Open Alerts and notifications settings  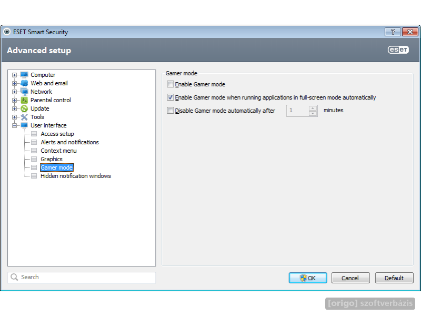[70, 142]
